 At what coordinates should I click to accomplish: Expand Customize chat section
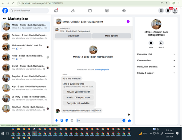(x=156, y=54)
